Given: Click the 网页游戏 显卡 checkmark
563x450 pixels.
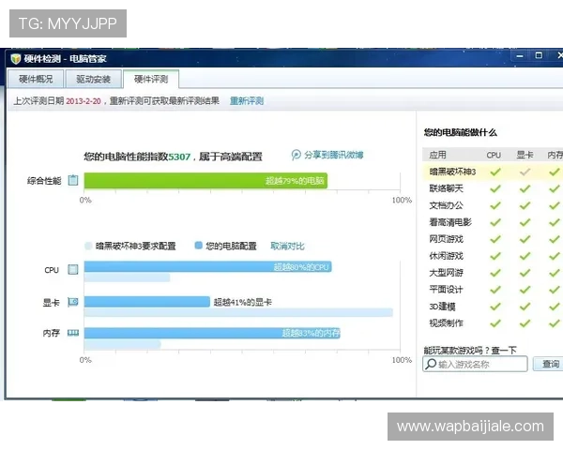Looking at the screenshot, I should coord(525,239).
